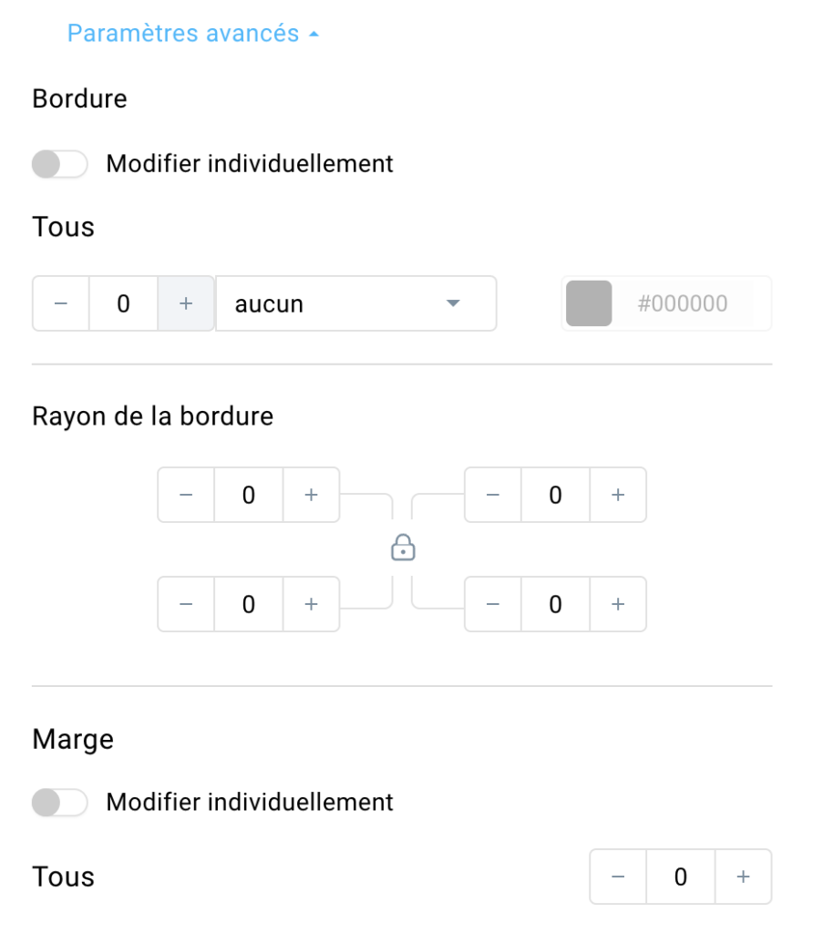Decrease the bottom-right border radius

pyautogui.click(x=493, y=604)
